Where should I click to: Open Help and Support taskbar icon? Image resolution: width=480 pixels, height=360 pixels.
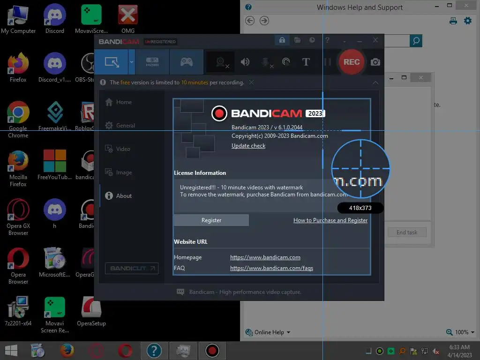click(154, 351)
